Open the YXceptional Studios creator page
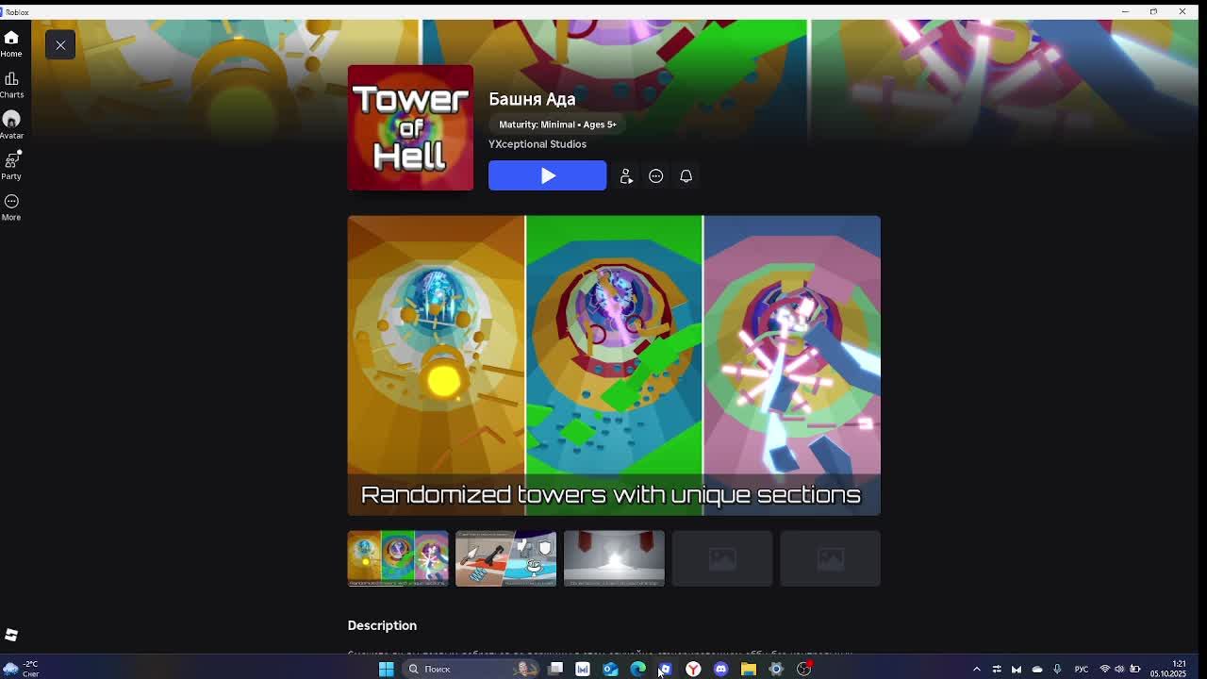The image size is (1207, 679). (537, 144)
